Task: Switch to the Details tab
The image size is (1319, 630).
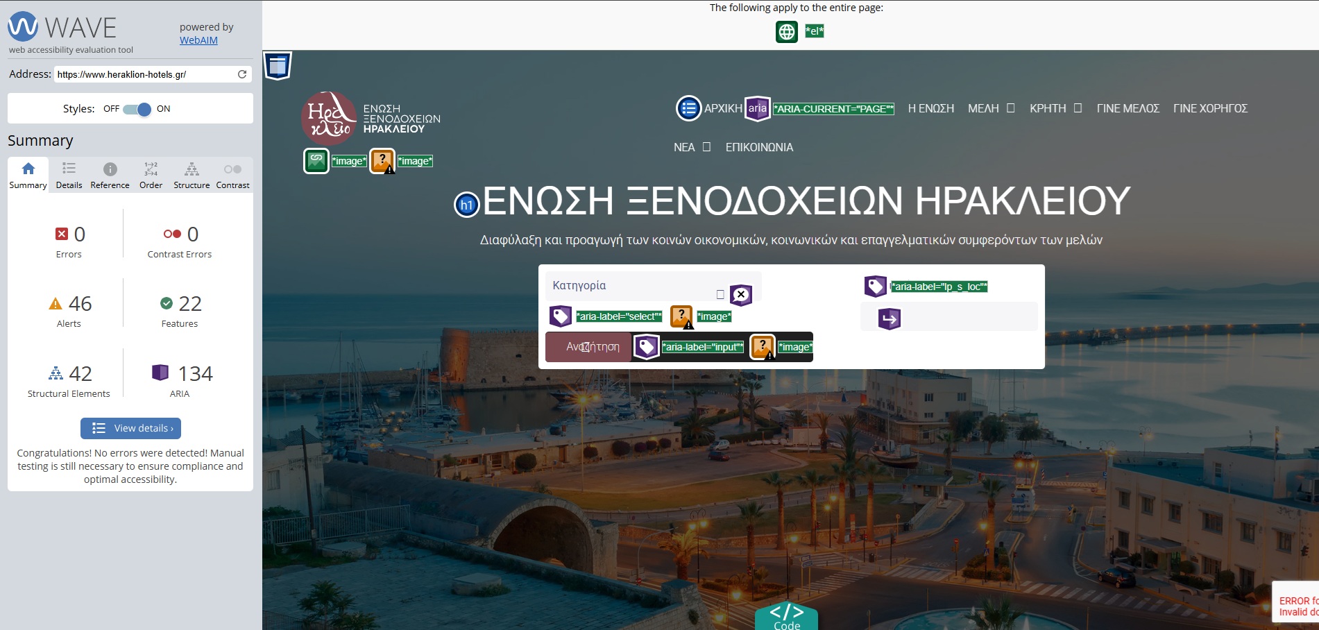Action: [x=69, y=176]
